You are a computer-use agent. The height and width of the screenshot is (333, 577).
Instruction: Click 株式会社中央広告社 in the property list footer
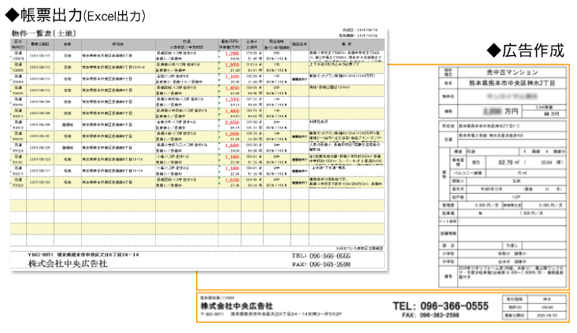68,264
